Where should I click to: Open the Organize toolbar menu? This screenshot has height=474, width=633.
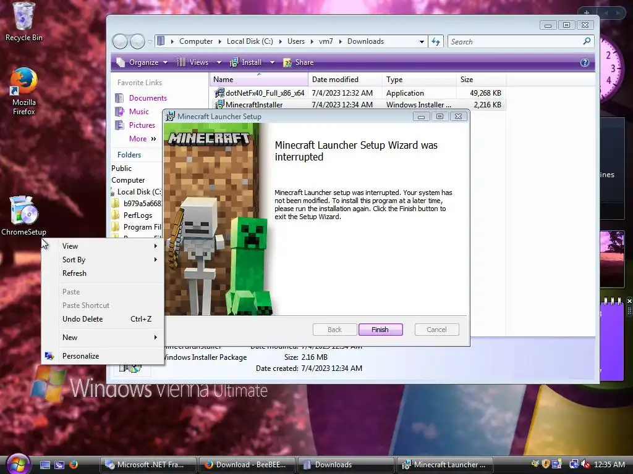pyautogui.click(x=142, y=62)
